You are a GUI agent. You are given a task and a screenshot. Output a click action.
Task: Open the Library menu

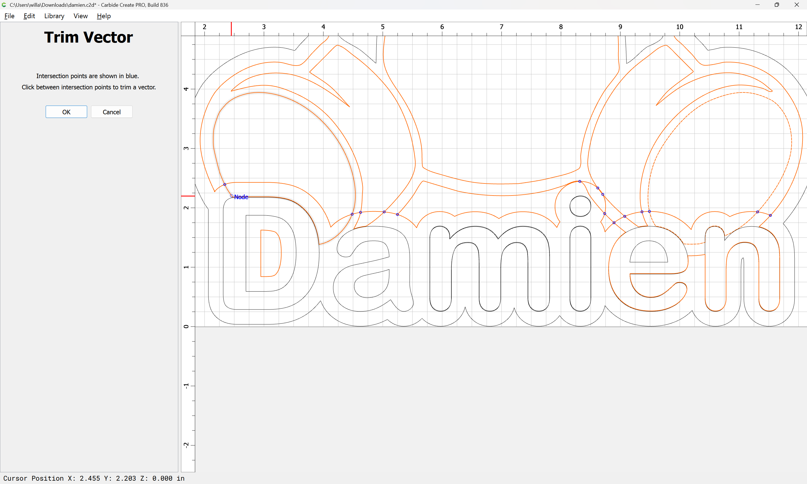tap(54, 16)
